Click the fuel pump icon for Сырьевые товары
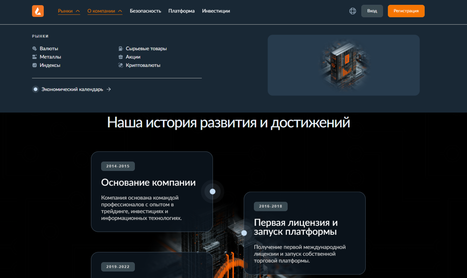467x278 pixels. pos(121,49)
